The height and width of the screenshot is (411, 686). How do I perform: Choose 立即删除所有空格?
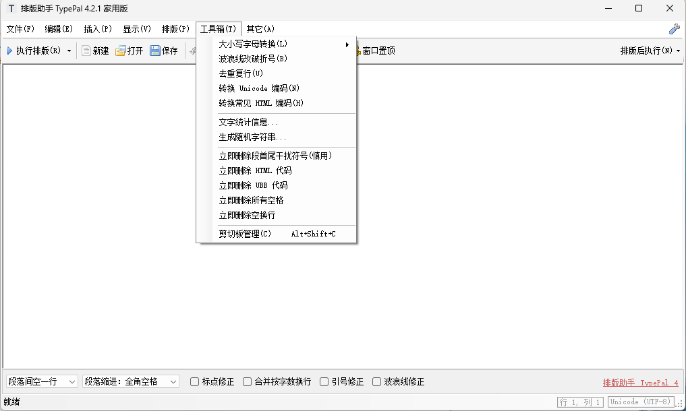[277, 200]
